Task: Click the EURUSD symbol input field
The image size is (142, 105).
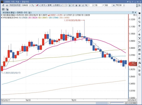Action: tap(26, 5)
